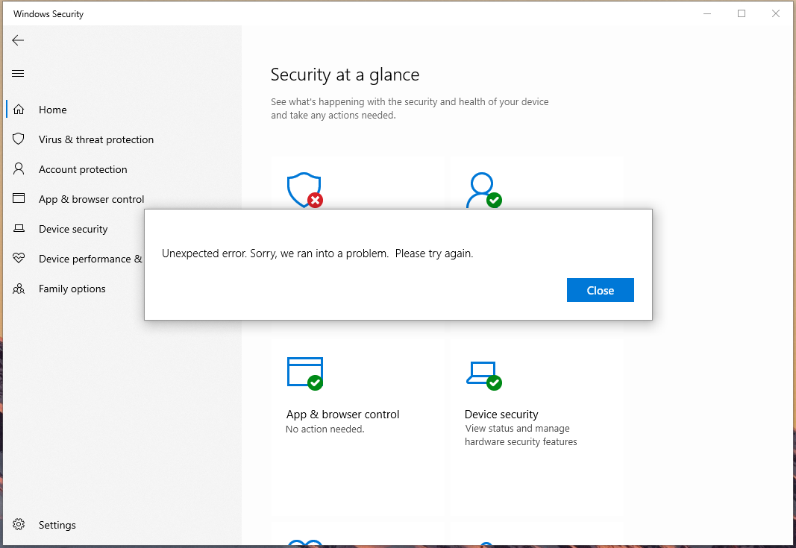Viewport: 796px width, 548px height.
Task: Open the Settings label at sidebar bottom
Action: click(x=57, y=525)
